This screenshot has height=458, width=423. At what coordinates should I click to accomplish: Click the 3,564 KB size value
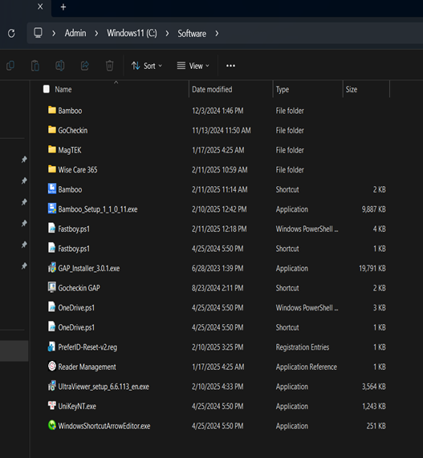pyautogui.click(x=373, y=387)
